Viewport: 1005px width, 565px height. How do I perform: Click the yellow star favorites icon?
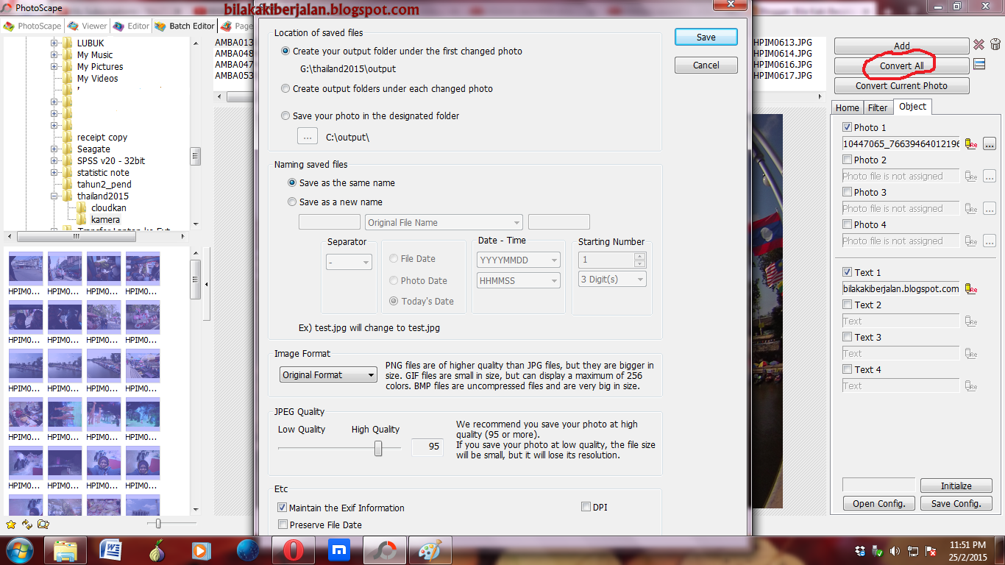(x=11, y=525)
